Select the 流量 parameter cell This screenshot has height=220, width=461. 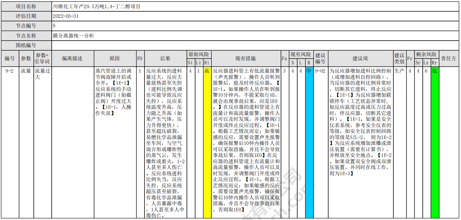click(26, 143)
